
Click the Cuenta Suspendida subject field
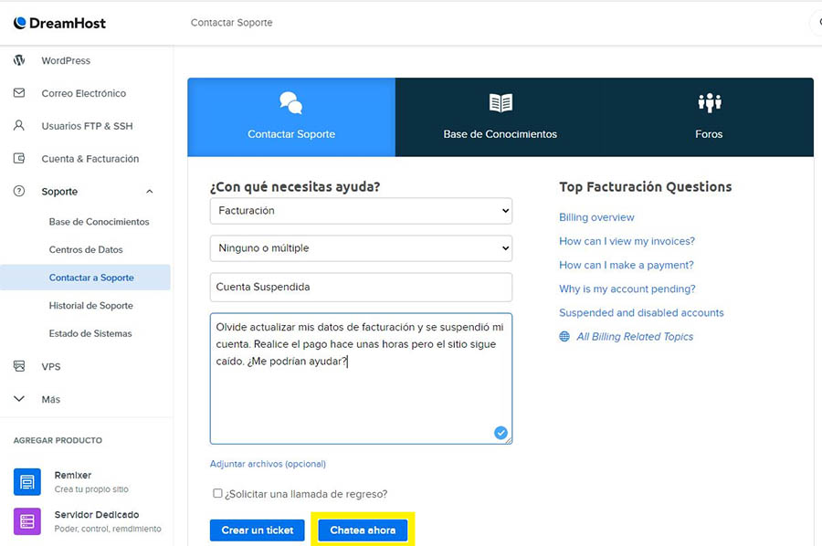click(361, 287)
